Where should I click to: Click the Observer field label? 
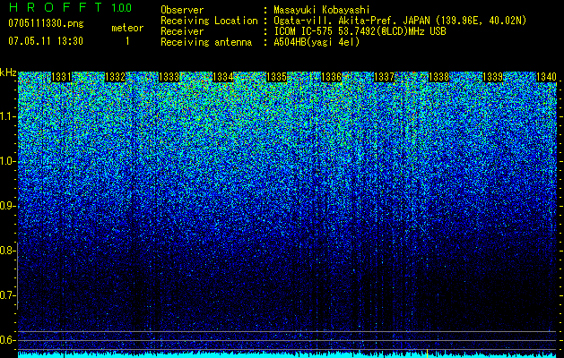click(182, 10)
